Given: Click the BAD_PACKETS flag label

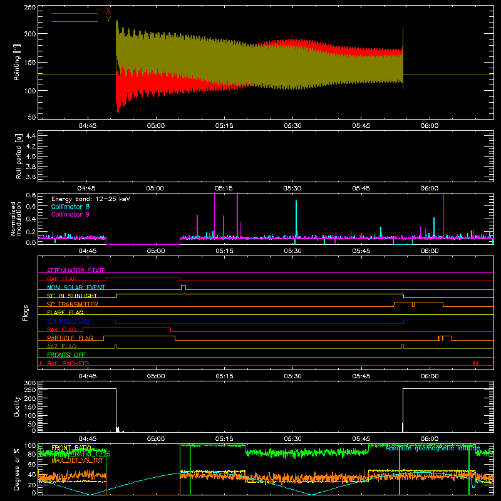Looking at the screenshot, I should (68, 363).
